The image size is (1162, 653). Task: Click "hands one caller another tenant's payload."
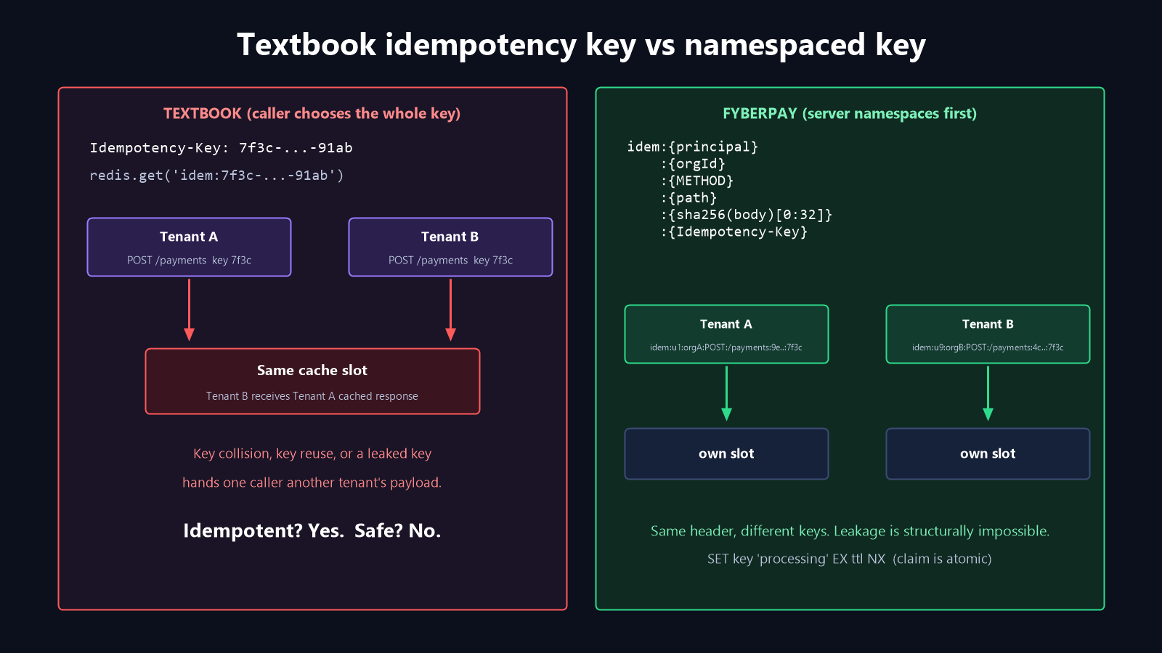click(x=312, y=482)
